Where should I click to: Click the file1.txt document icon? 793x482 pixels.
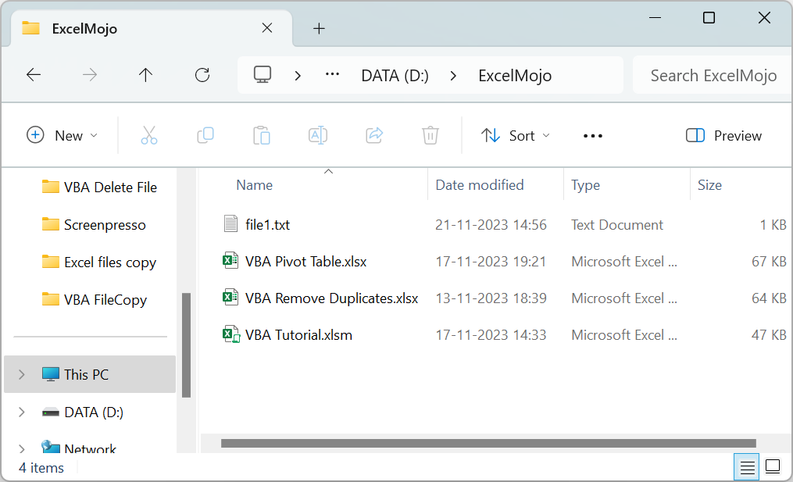pos(230,223)
